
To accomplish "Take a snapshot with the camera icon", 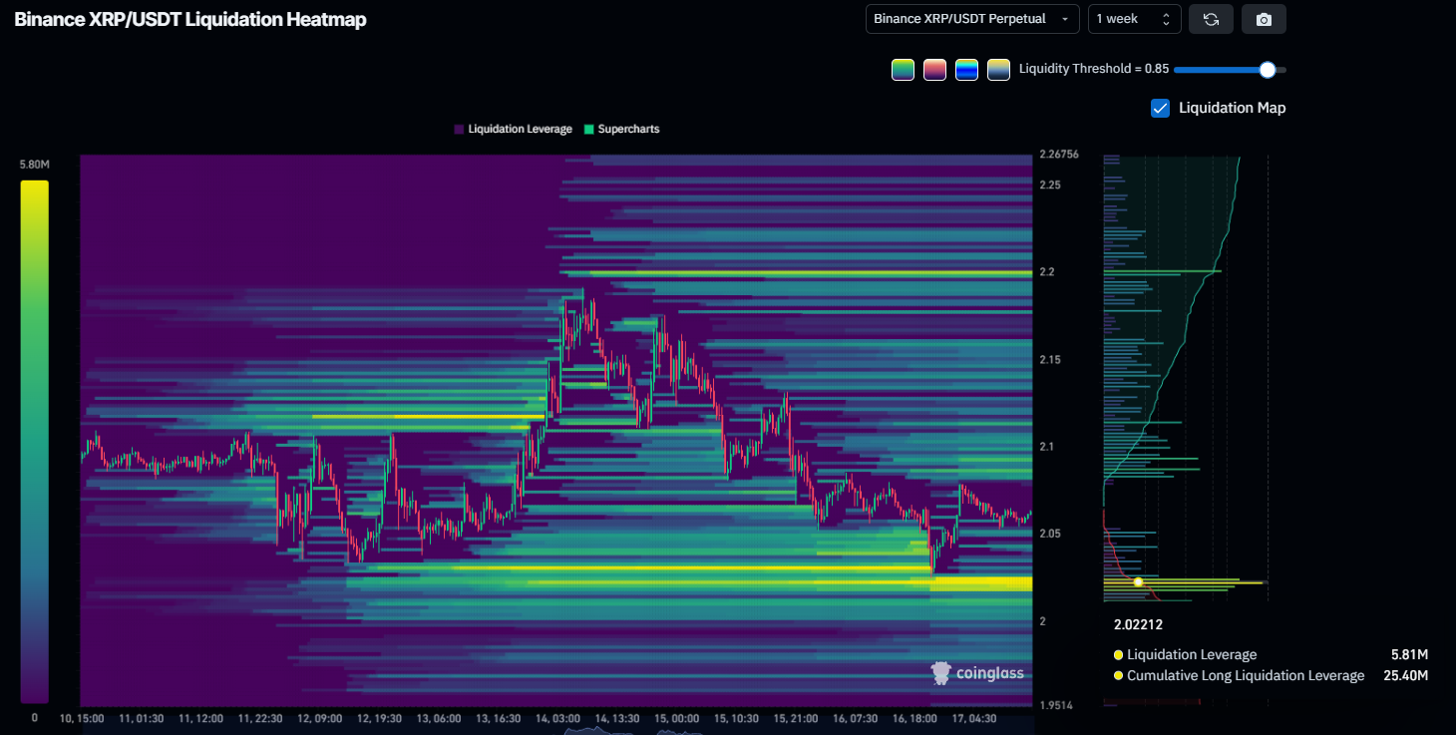I will 1263,18.
